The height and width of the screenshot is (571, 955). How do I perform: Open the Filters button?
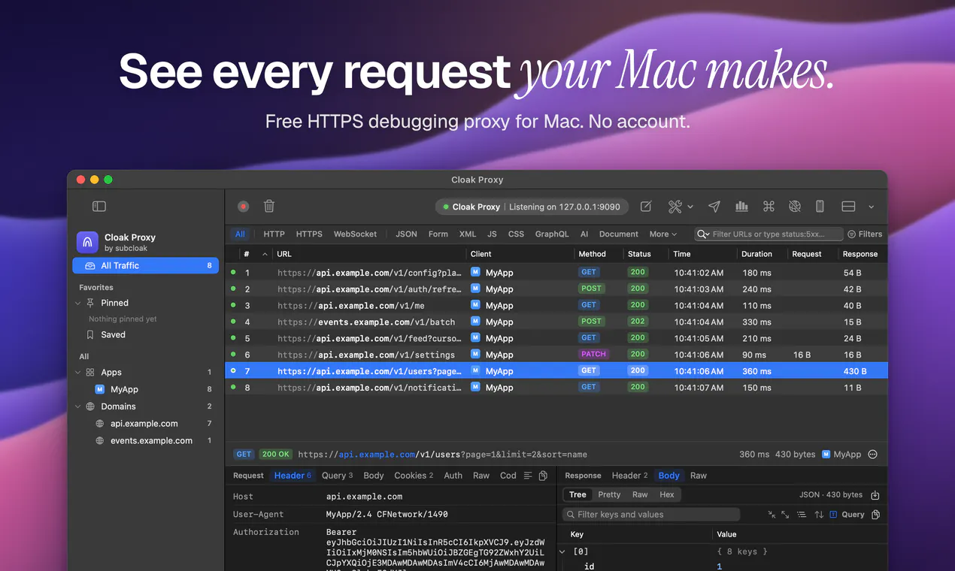(865, 234)
